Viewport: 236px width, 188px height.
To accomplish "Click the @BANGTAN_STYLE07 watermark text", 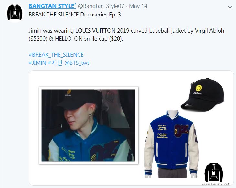I will (216, 184).
